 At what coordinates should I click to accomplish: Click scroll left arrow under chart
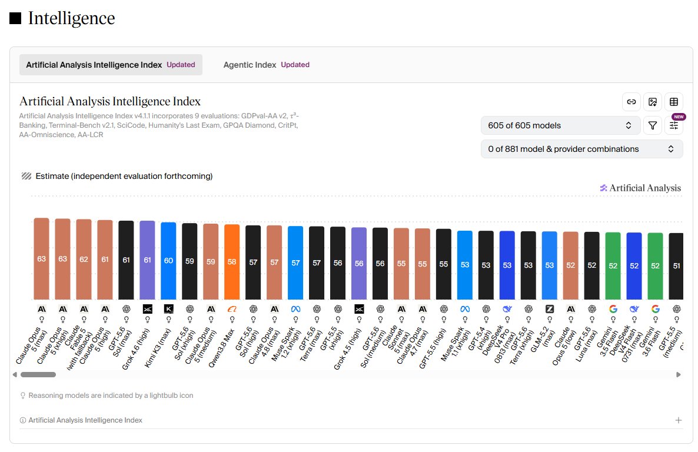15,374
